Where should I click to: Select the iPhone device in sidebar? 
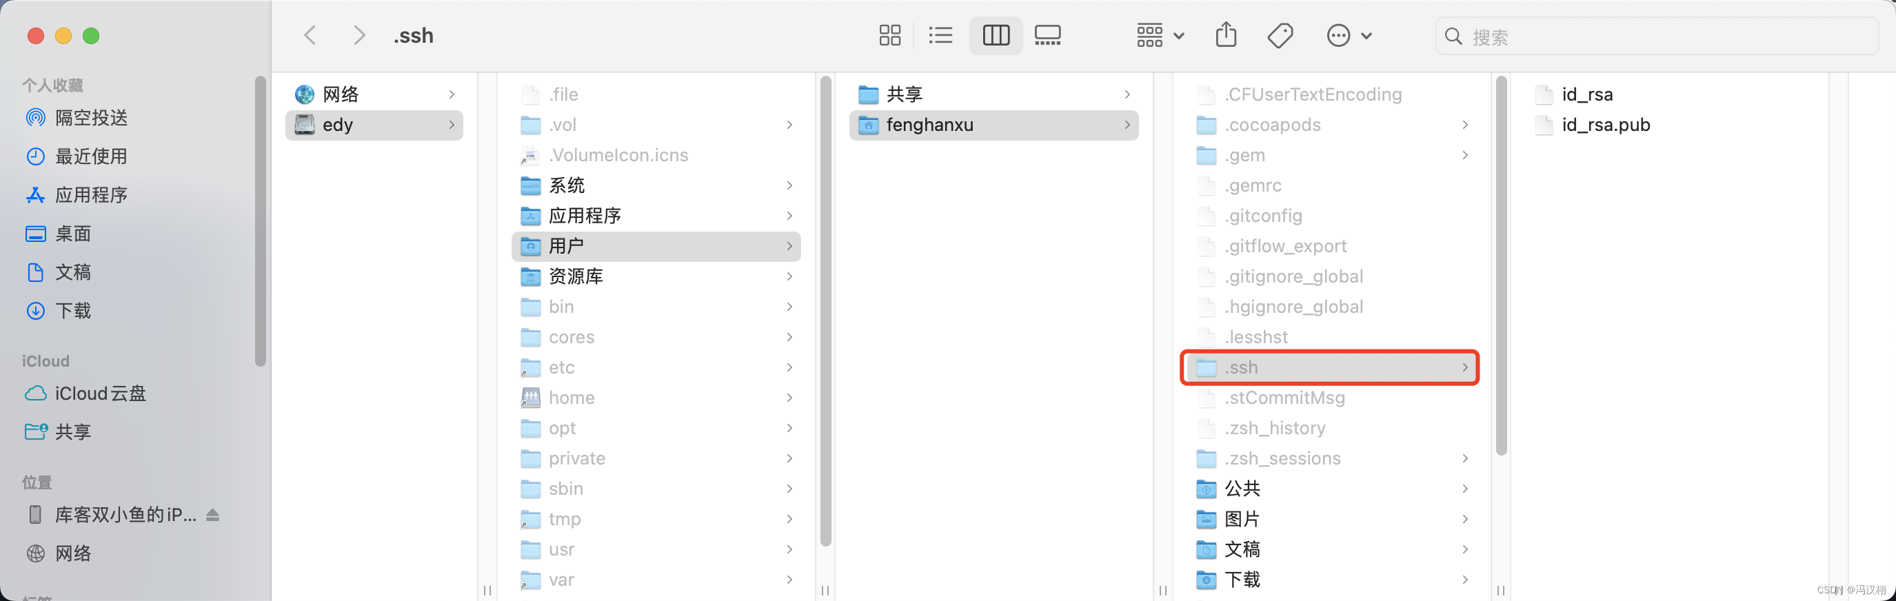[x=112, y=514]
